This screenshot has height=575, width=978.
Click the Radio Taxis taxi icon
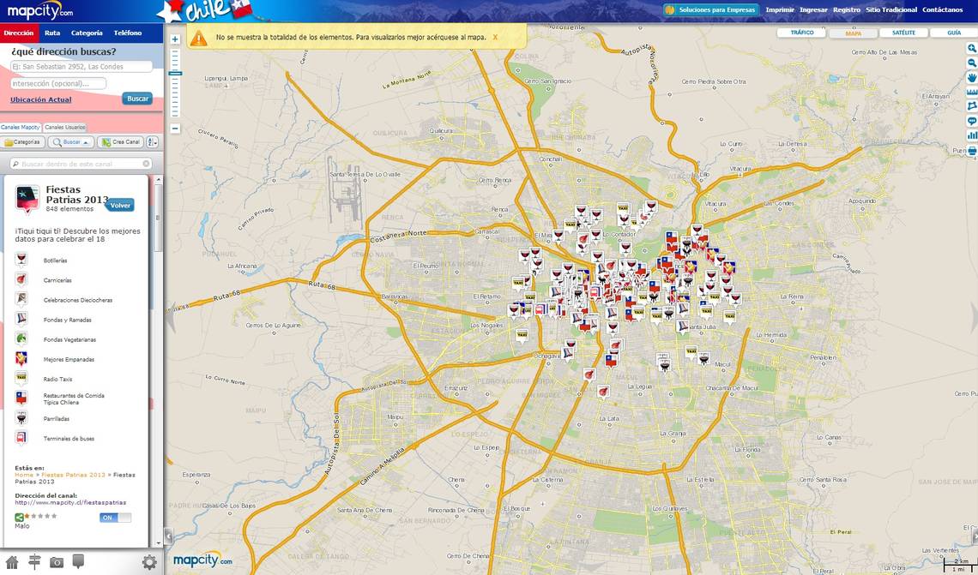click(x=21, y=379)
